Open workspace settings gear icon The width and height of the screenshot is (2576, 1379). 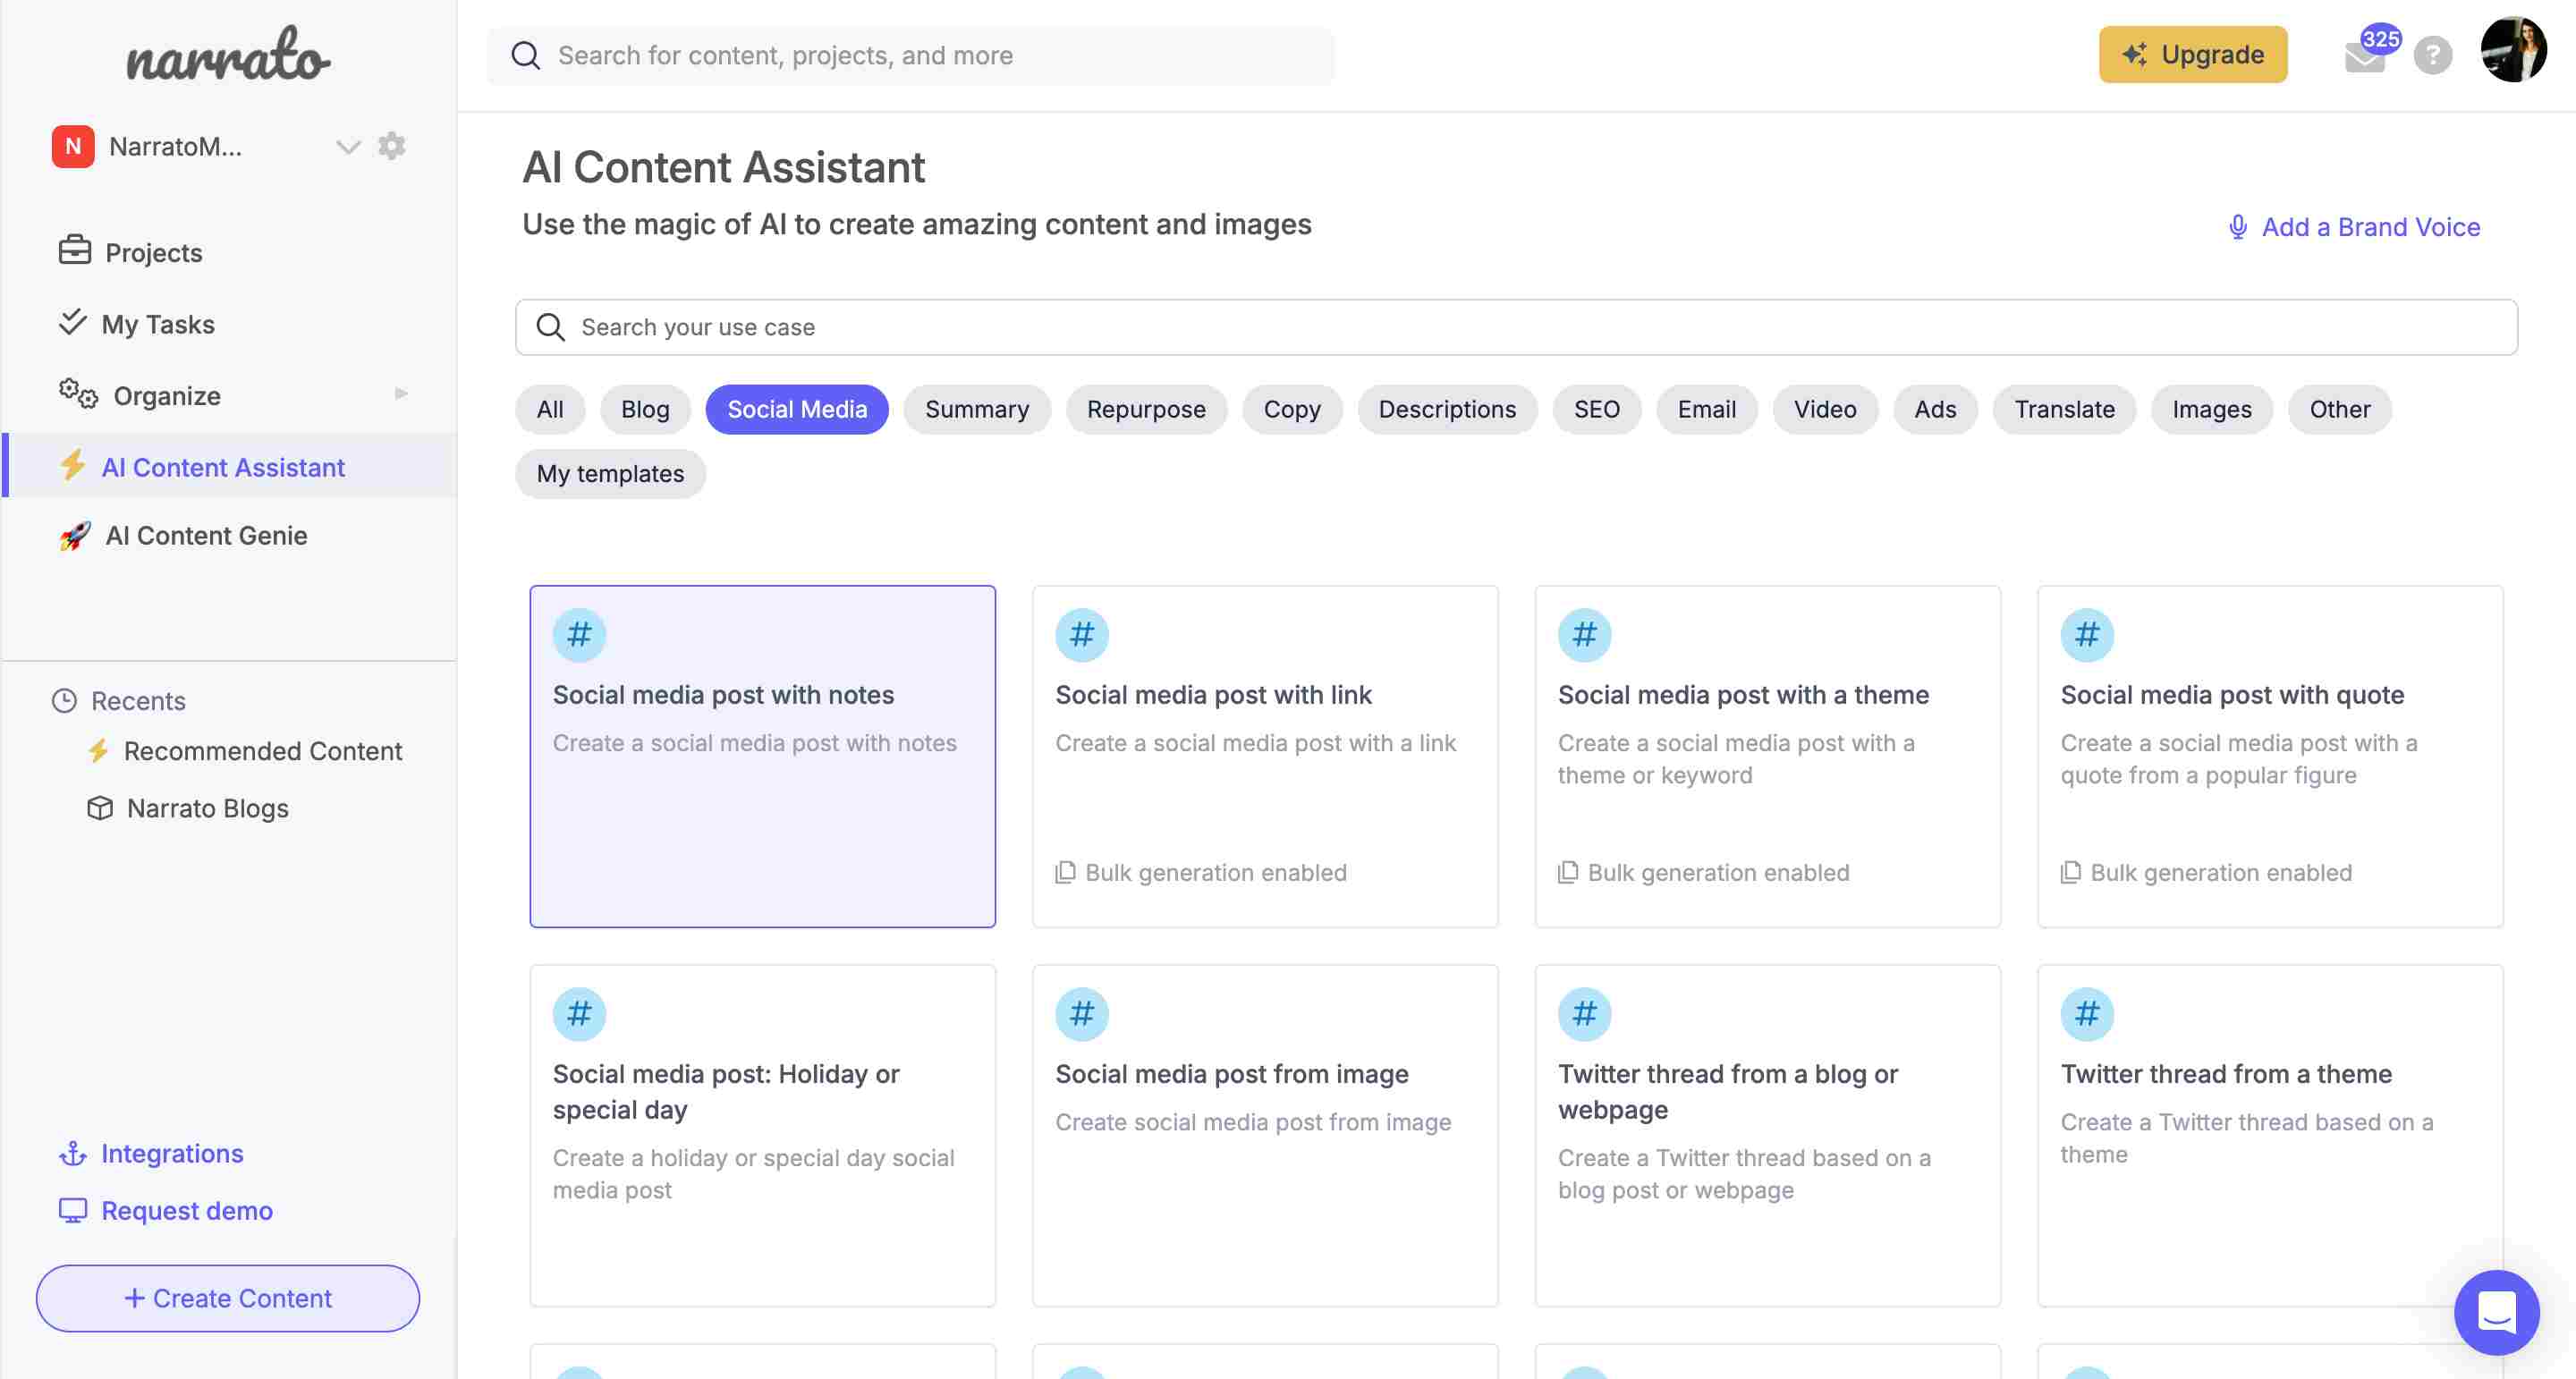tap(392, 146)
